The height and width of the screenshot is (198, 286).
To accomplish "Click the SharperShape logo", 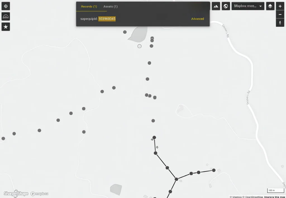I will coord(16,194).
